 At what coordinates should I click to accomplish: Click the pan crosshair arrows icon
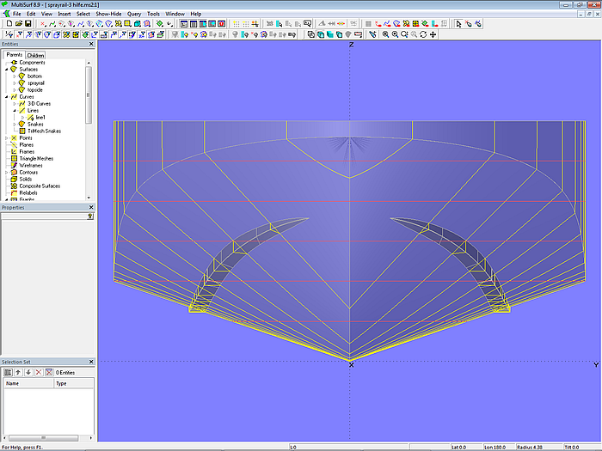point(433,34)
